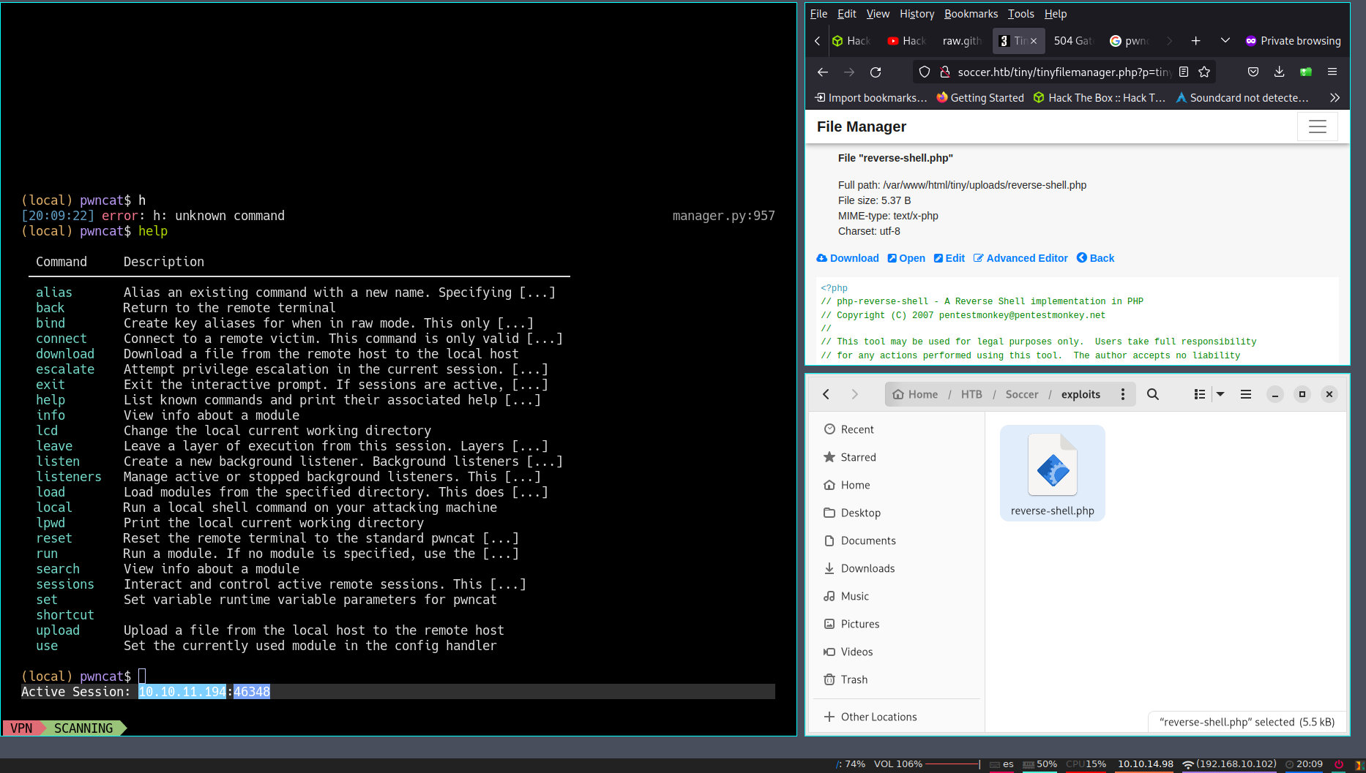Click the soccer.htb URL address bar

[1064, 72]
